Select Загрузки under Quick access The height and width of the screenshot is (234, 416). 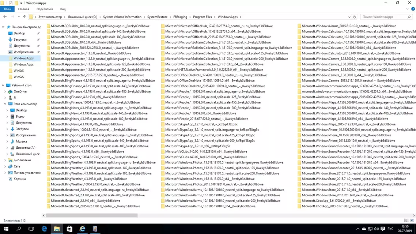pos(20,39)
